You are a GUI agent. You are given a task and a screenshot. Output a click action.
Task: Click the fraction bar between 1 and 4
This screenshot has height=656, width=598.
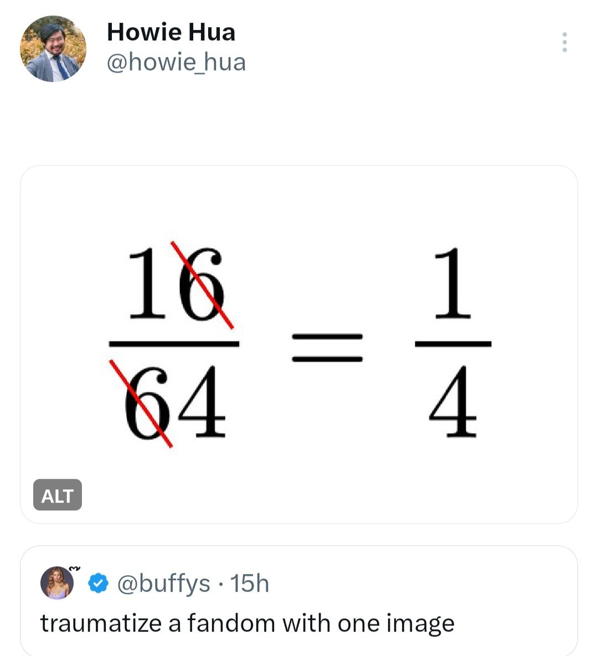pyautogui.click(x=453, y=344)
